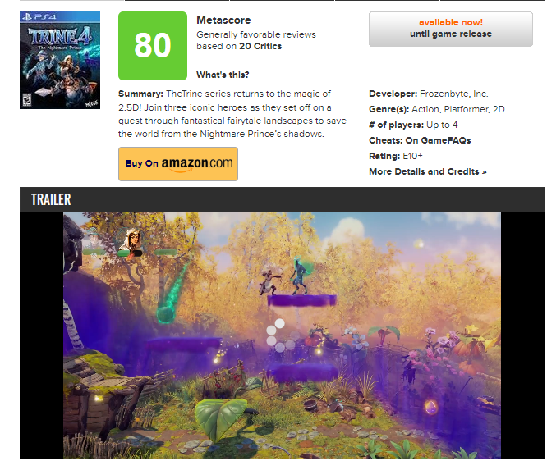Click "Generally favorable reviews" text
The image size is (547, 470).
[x=256, y=34]
